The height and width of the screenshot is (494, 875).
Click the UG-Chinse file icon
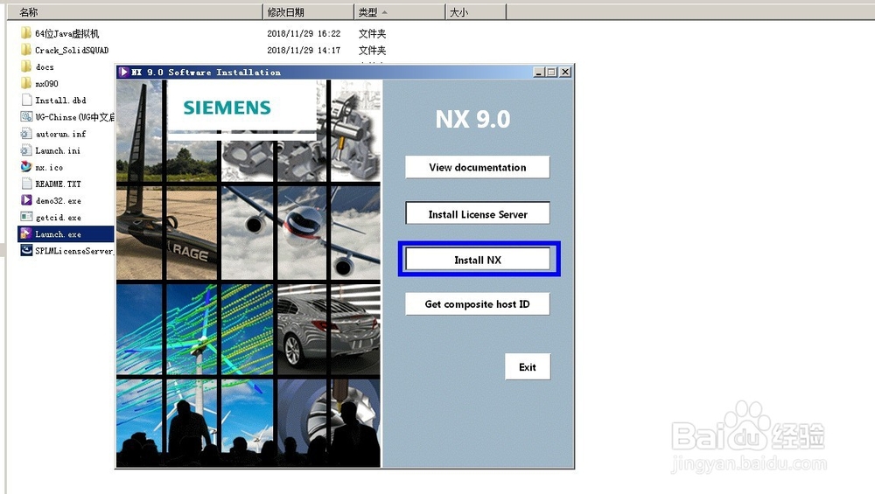point(26,117)
